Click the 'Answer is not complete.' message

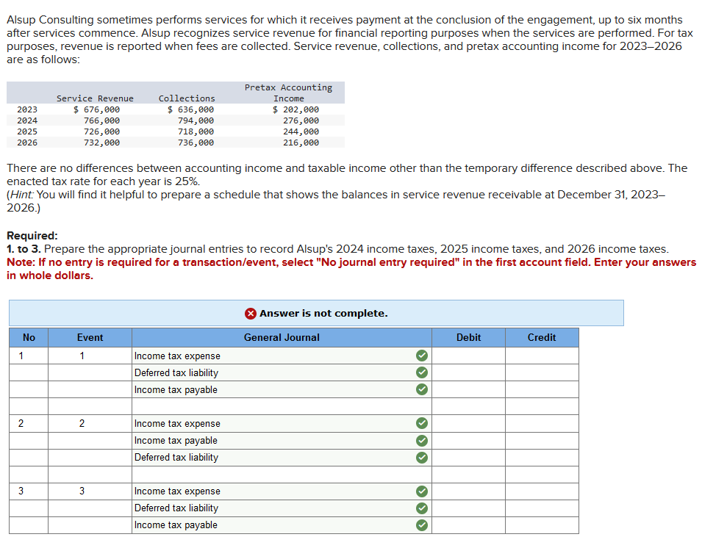coord(323,314)
